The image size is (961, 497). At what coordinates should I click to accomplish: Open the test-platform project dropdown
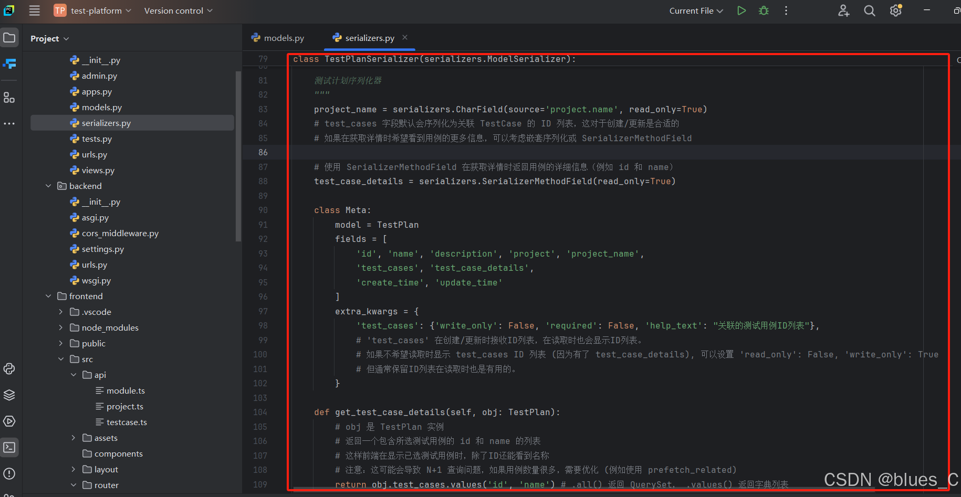click(92, 10)
